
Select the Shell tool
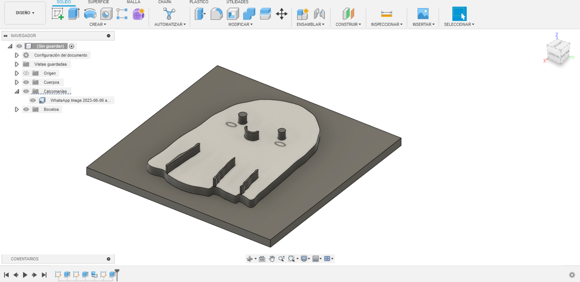point(233,14)
